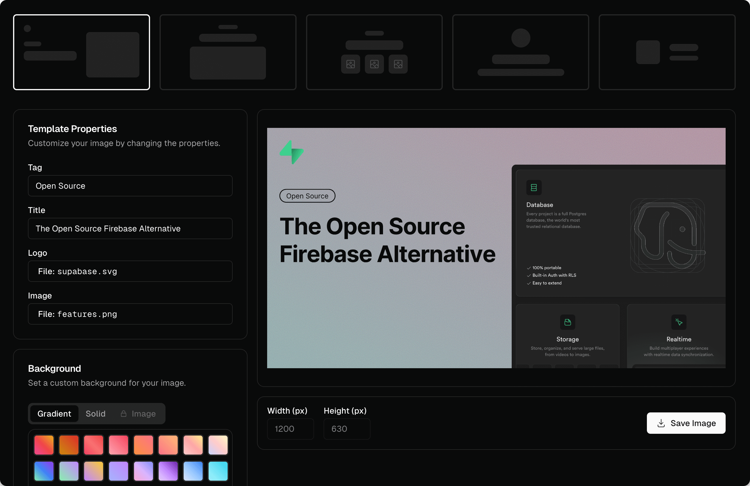The image size is (750, 486).
Task: Pick the cyan gradient swatch
Action: (x=218, y=471)
